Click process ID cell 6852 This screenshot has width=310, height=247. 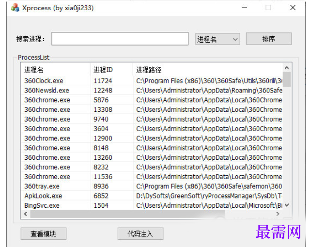(101, 196)
